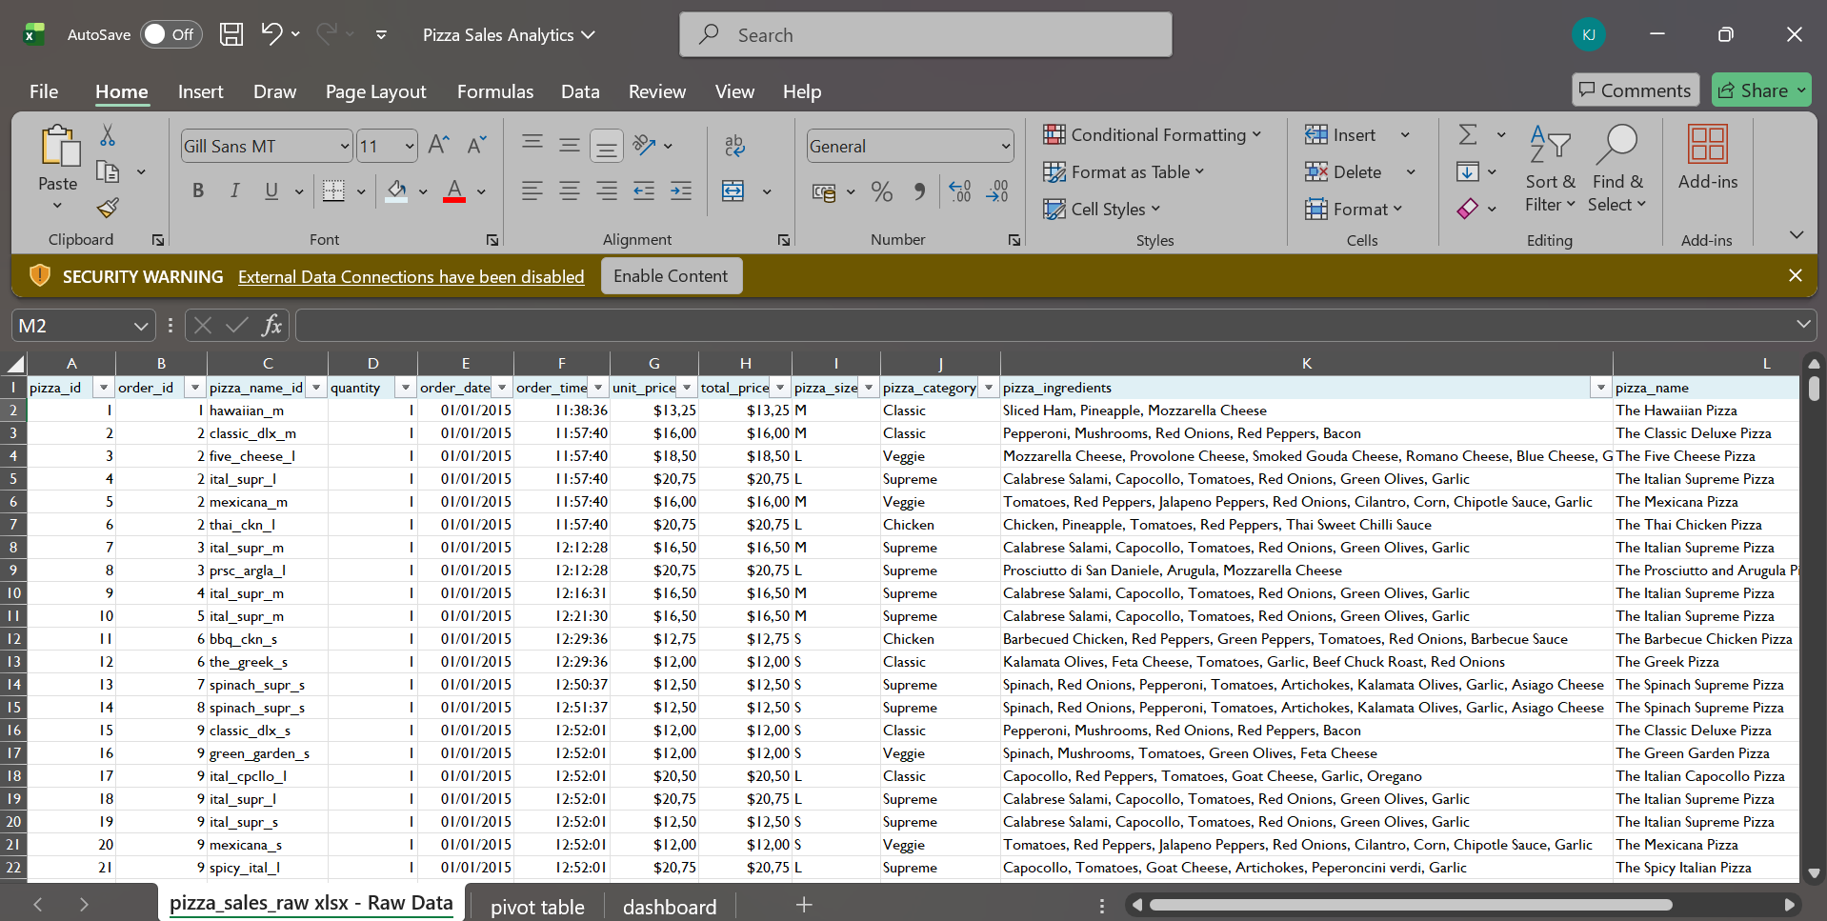
Task: Select the Format Painter icon
Action: coord(107,208)
